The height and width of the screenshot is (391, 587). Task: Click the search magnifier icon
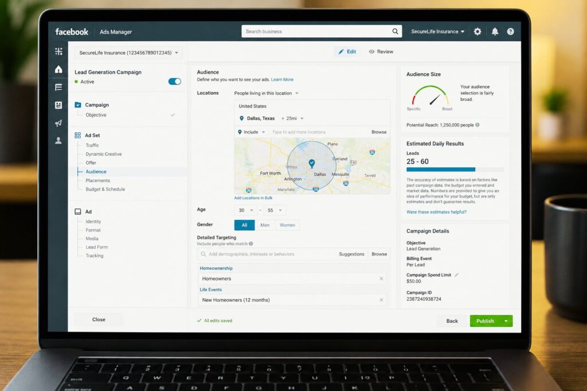coord(395,31)
